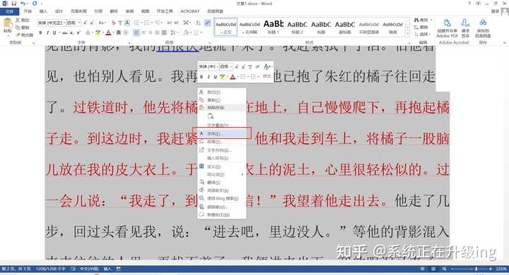Click the Redo/Repeat icon in quick access toolbar
This screenshot has height=275, width=509.
(35, 4)
